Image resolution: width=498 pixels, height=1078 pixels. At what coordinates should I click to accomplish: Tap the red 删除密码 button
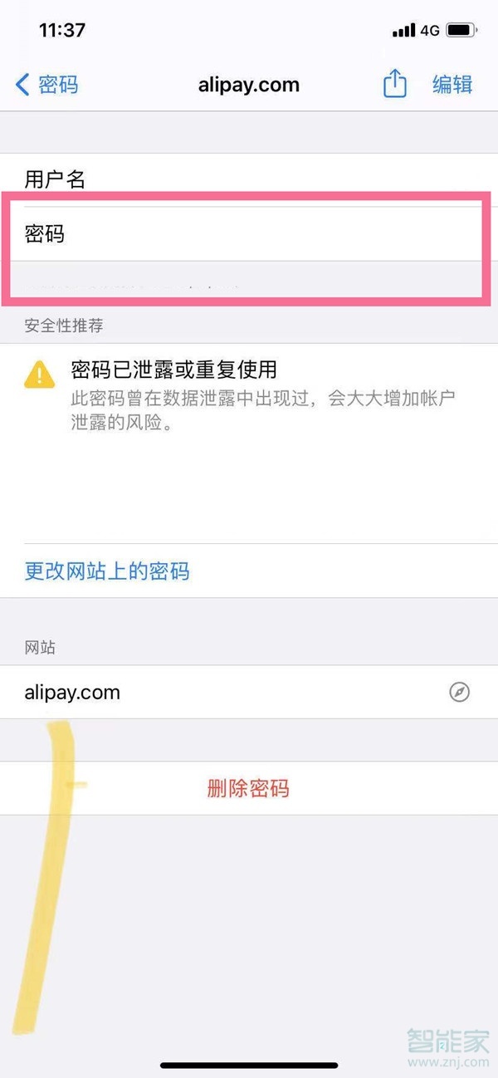(248, 788)
